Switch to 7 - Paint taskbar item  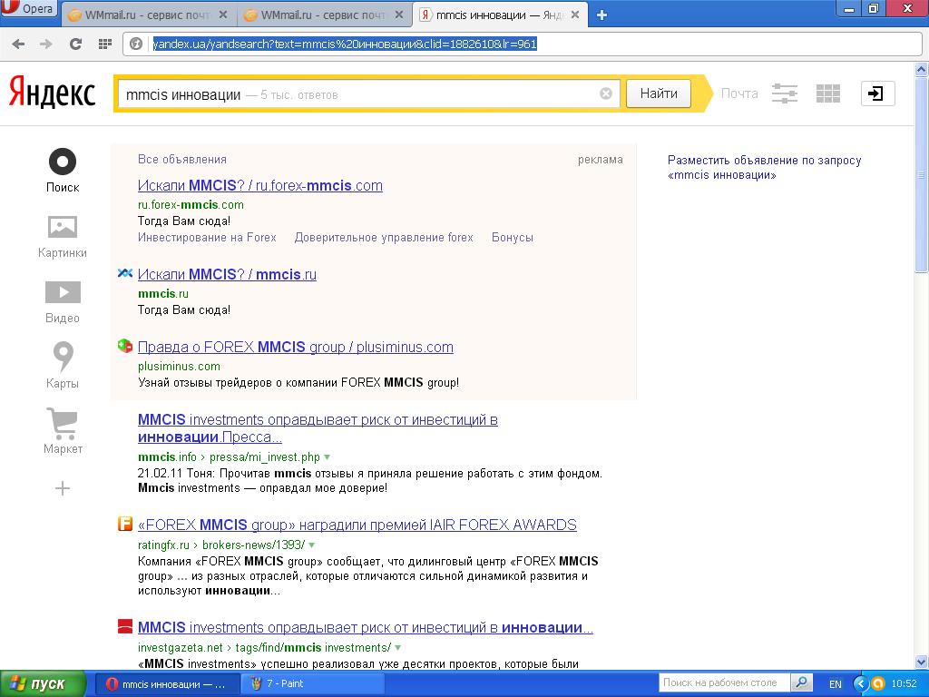pyautogui.click(x=313, y=684)
